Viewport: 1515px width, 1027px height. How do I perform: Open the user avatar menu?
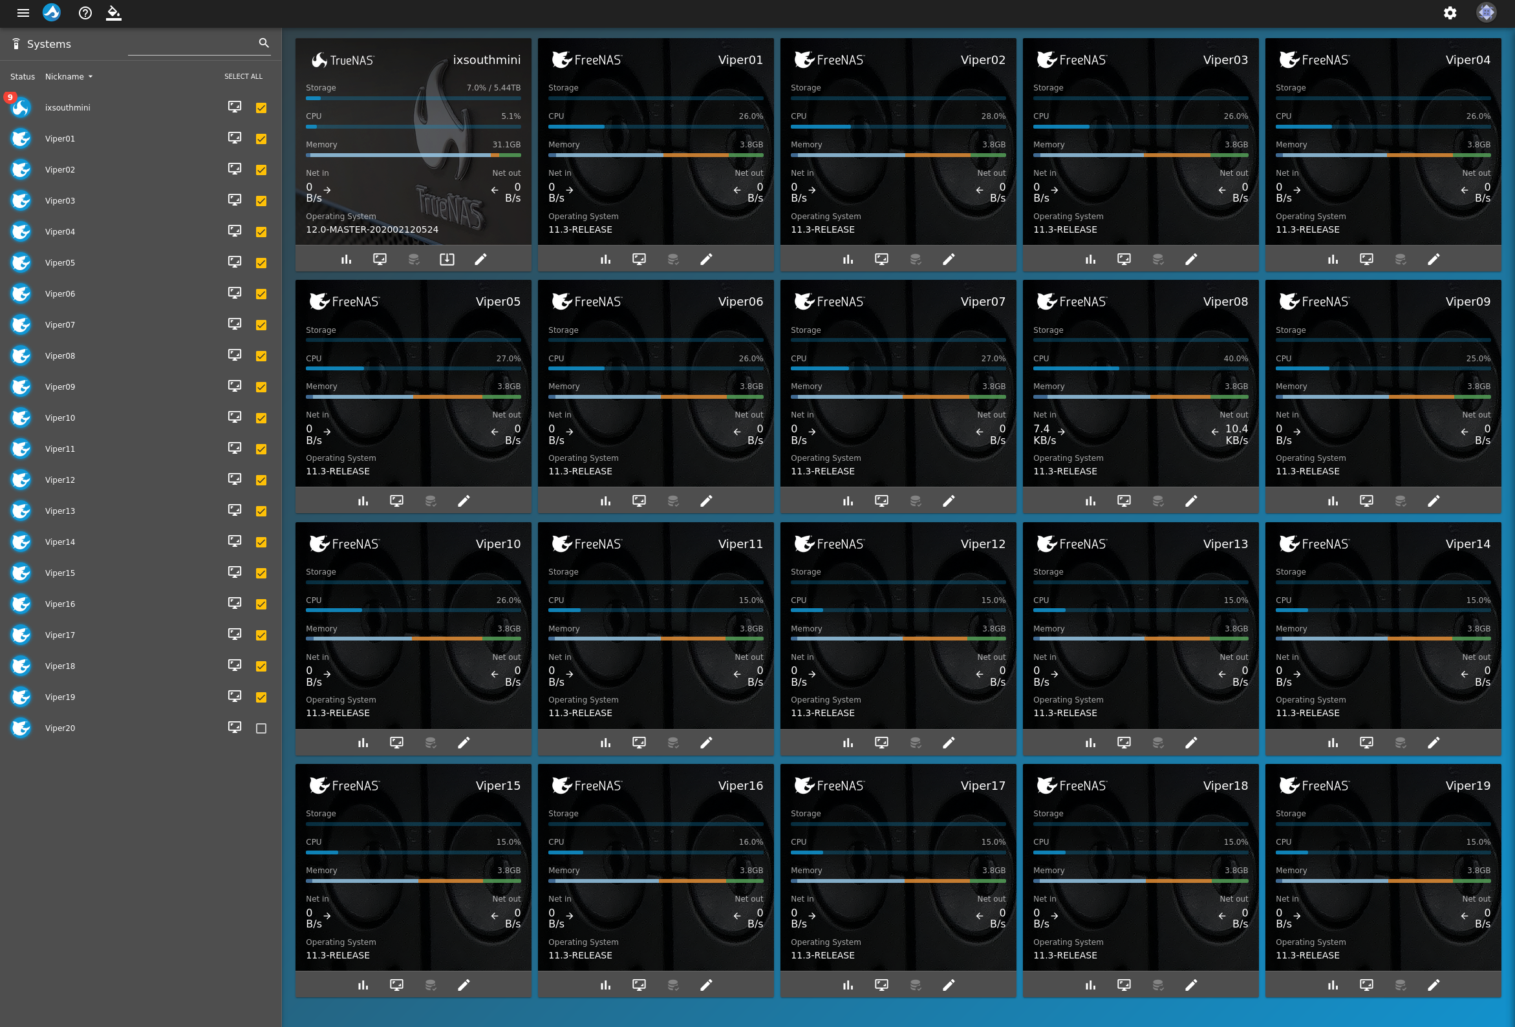coord(1487,12)
